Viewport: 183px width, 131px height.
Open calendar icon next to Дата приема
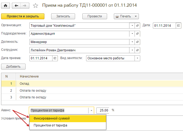click(x=55, y=58)
